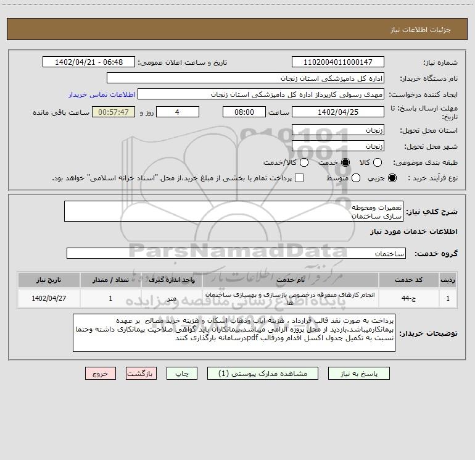The height and width of the screenshot is (460, 475).
Task: Click the unit cell متر
Action: (171, 298)
